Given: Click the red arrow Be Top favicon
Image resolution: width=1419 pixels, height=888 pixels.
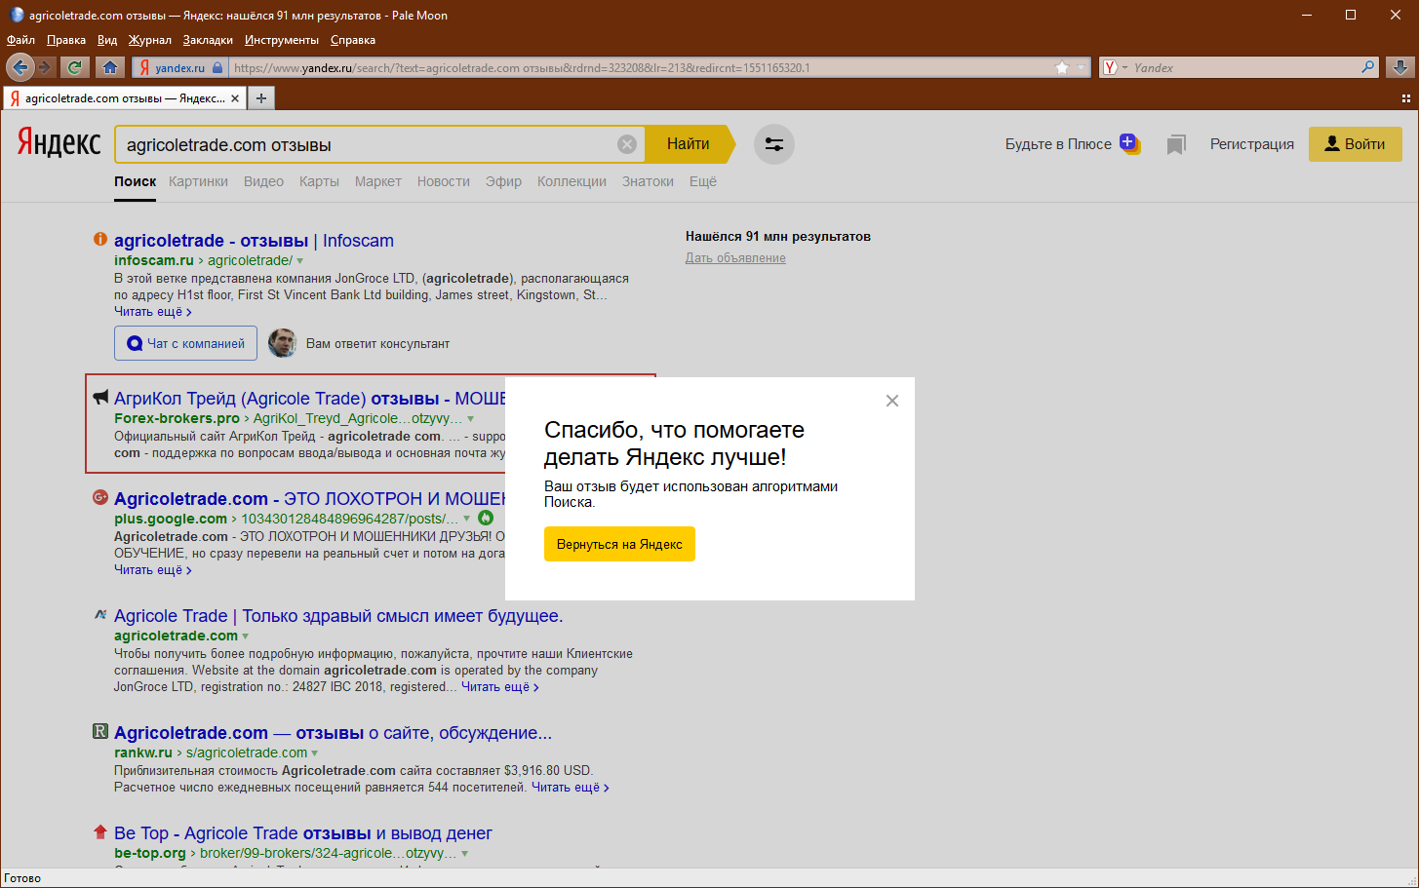Looking at the screenshot, I should 99,831.
